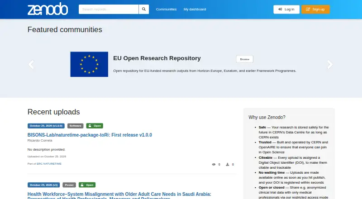Click the orange Sign up button
Image resolution: width=362 pixels, height=199 pixels.
[315, 9]
